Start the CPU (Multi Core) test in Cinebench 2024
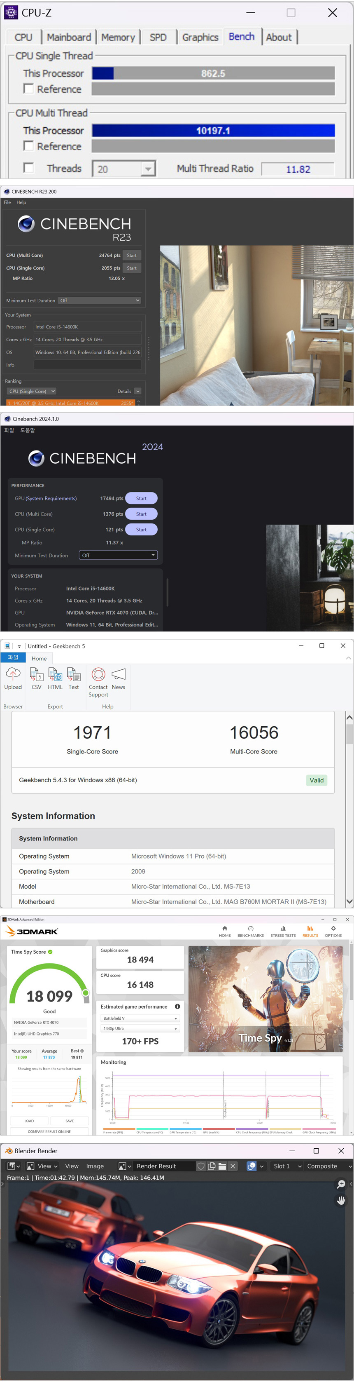 tap(141, 514)
